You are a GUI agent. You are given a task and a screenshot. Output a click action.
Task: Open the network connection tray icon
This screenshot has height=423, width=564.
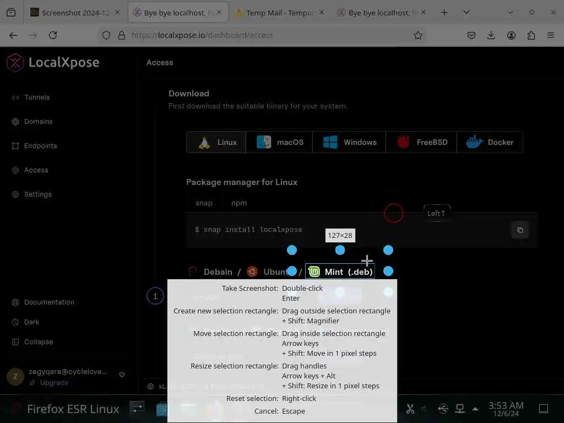pyautogui.click(x=460, y=409)
